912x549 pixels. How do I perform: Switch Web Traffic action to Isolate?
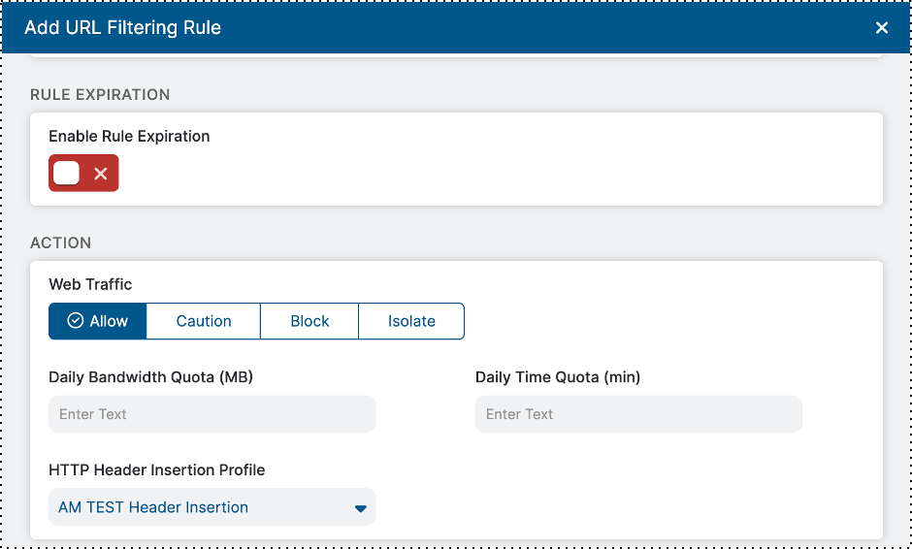click(411, 321)
